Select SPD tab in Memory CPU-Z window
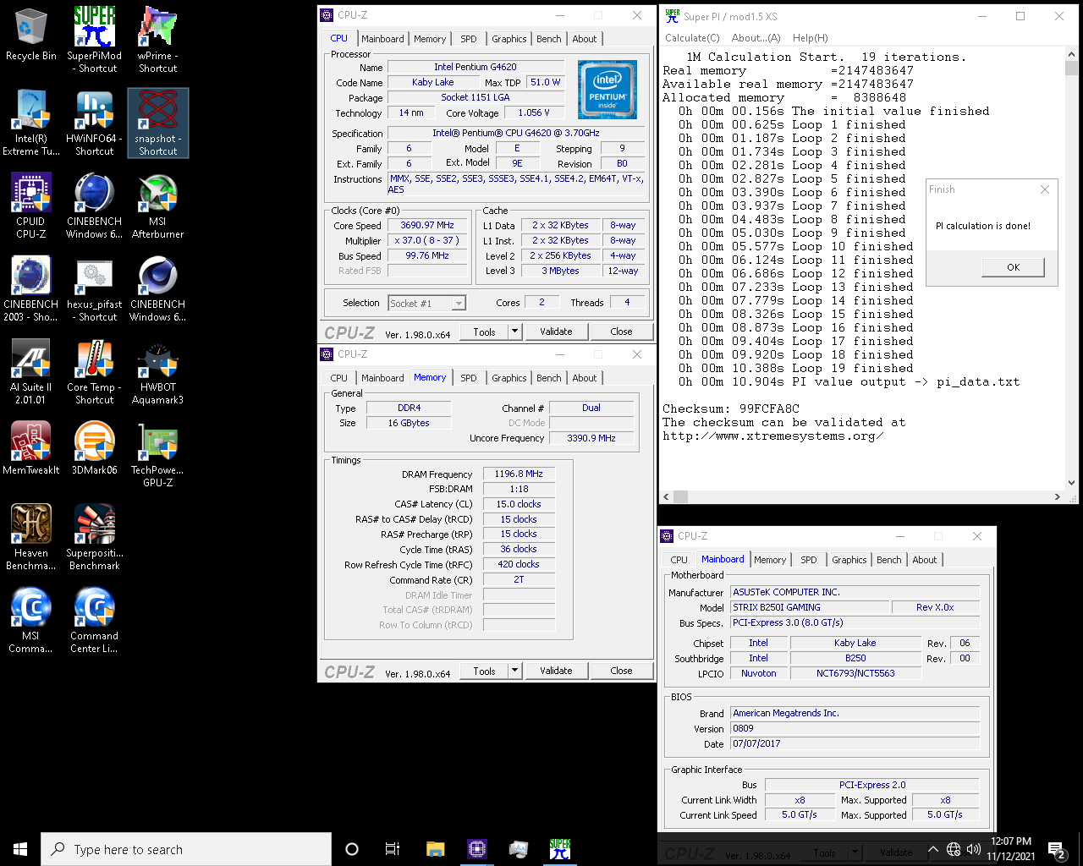 [x=469, y=378]
